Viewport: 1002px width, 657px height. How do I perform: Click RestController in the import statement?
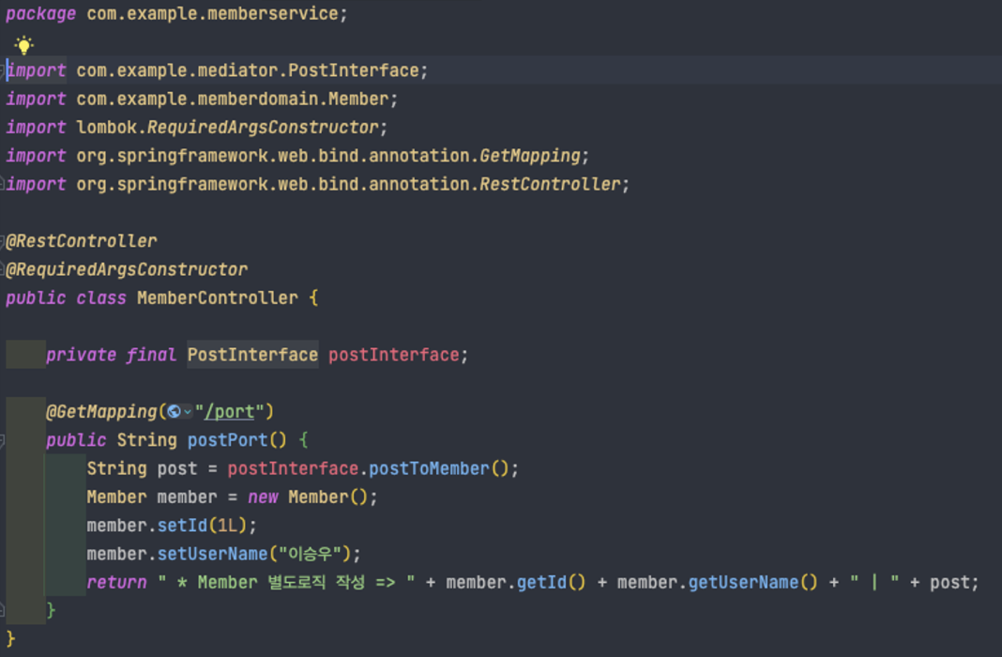(550, 184)
